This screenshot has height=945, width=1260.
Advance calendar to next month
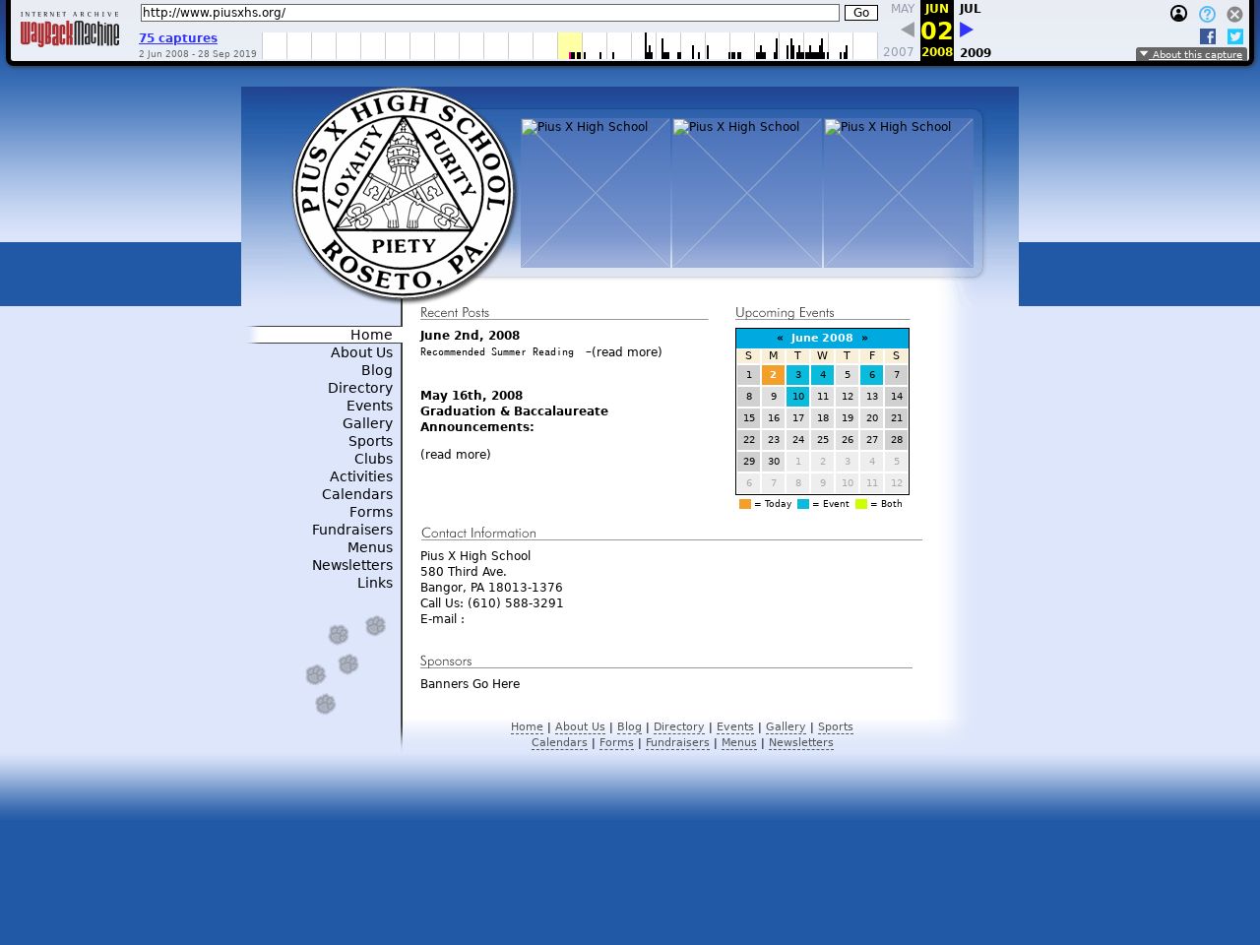coord(864,338)
